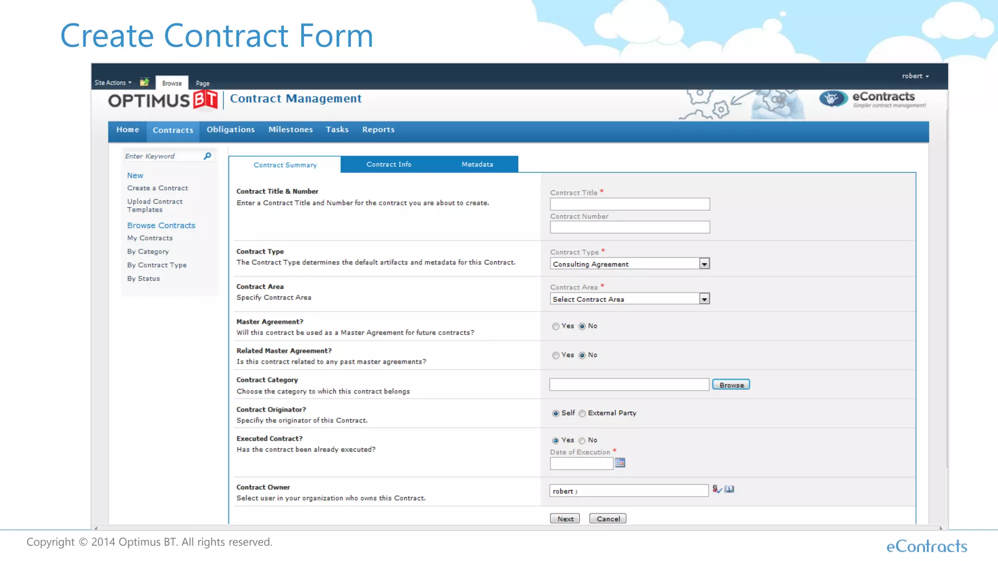Select Yes for Executed Contract

coord(556,441)
